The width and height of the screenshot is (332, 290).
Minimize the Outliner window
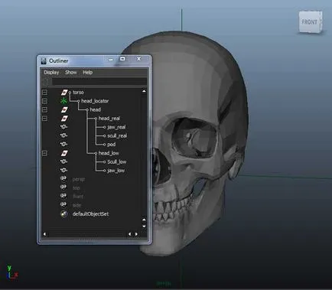click(x=111, y=60)
